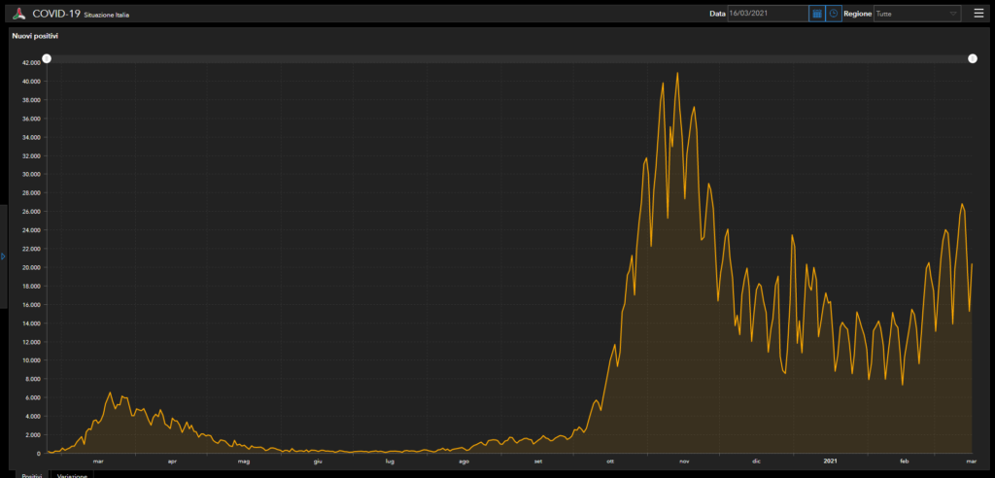Image resolution: width=995 pixels, height=478 pixels.
Task: Click the dic x-axis label
Action: [756, 461]
